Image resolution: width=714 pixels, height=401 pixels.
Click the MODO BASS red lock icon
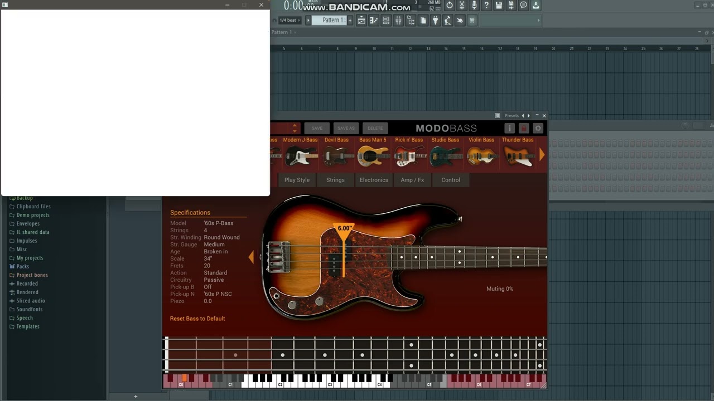click(x=524, y=128)
